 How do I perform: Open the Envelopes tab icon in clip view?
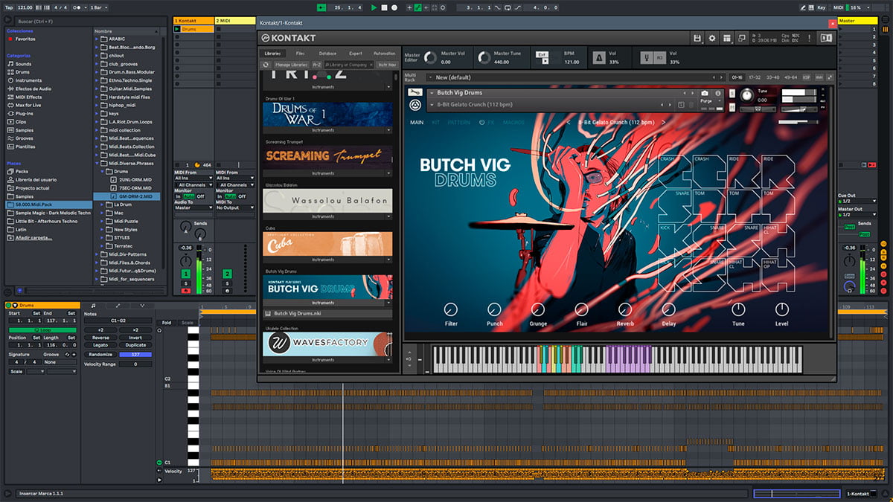118,306
